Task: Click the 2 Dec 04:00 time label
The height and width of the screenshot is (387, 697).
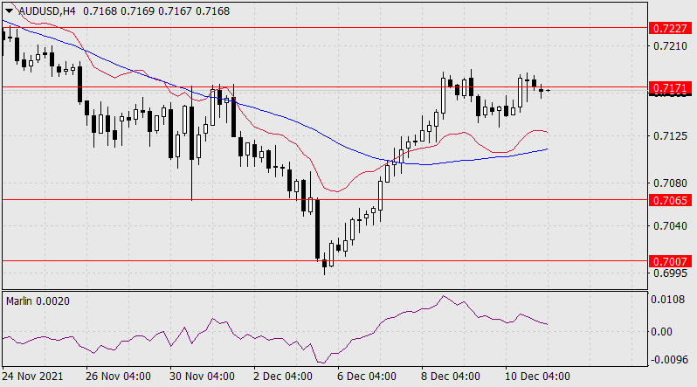Action: (x=283, y=377)
